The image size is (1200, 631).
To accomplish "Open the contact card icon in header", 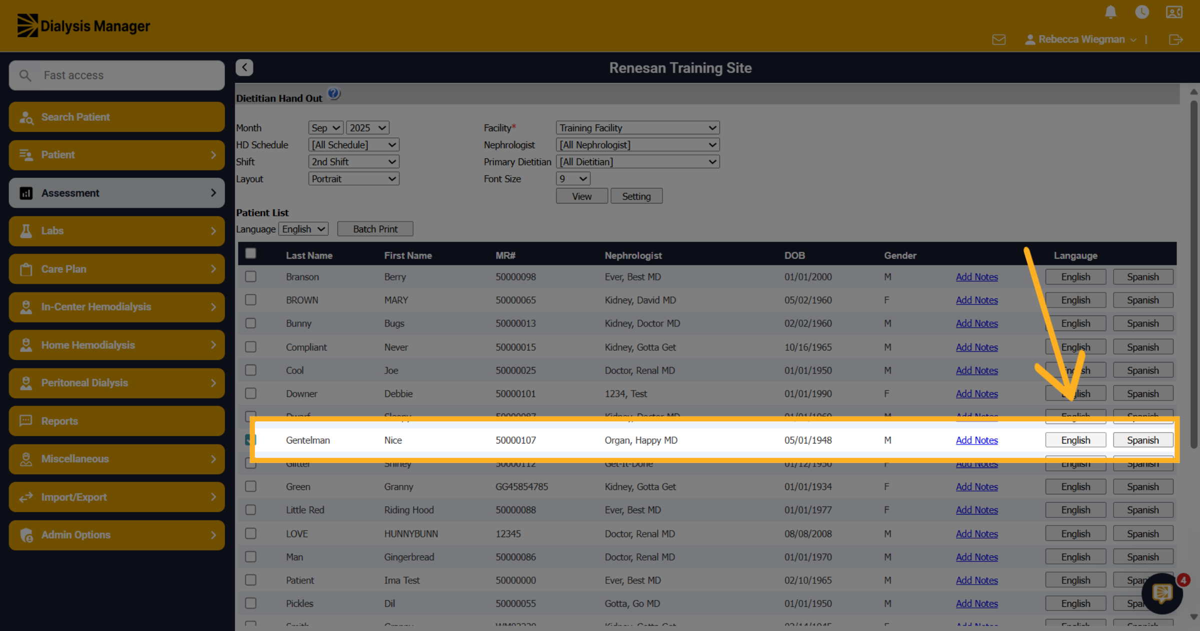I will [1174, 12].
